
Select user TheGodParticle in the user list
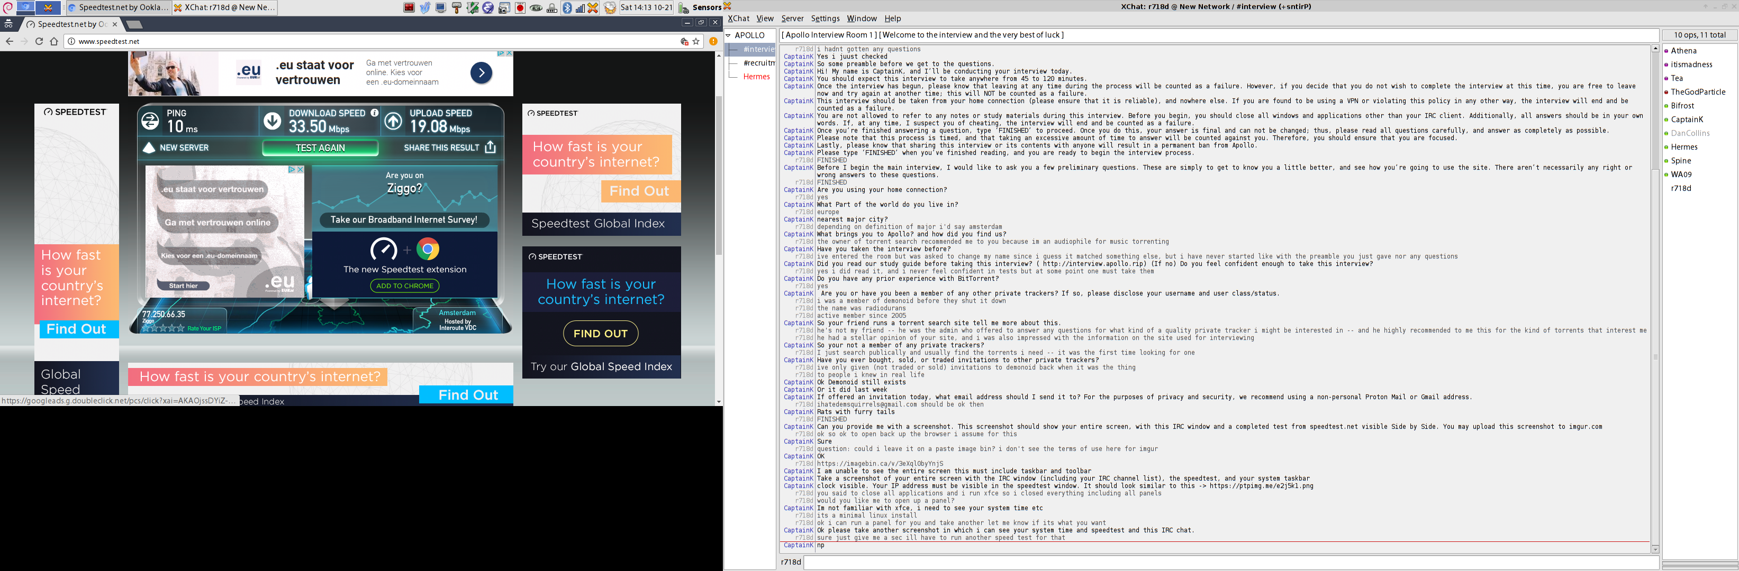tap(1697, 91)
